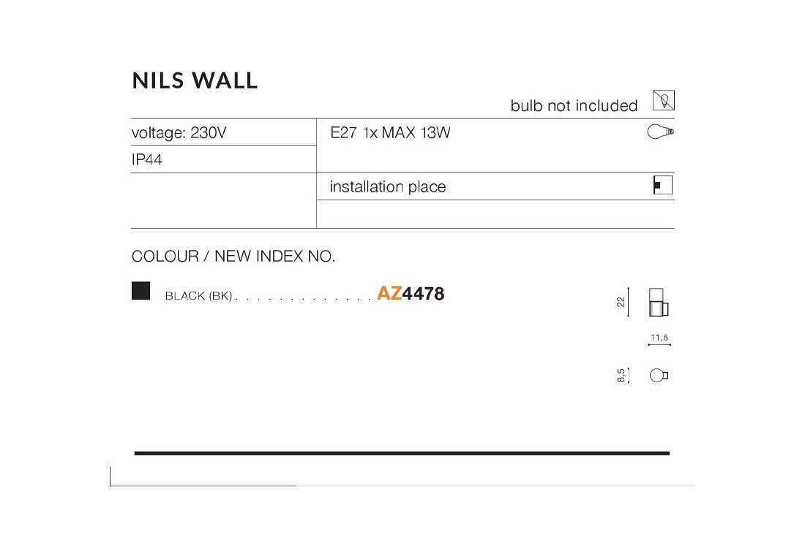805x535 pixels.
Task: Click the BLACK (BK) colour label
Action: 198,296
